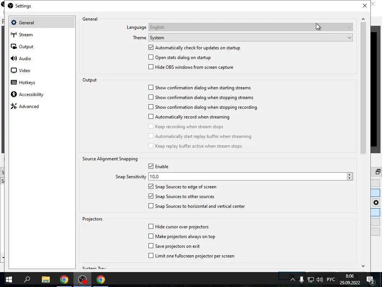Screen dimensions: 382x287
Task: Click the gear icon in OBS main window
Action: pos(376,203)
